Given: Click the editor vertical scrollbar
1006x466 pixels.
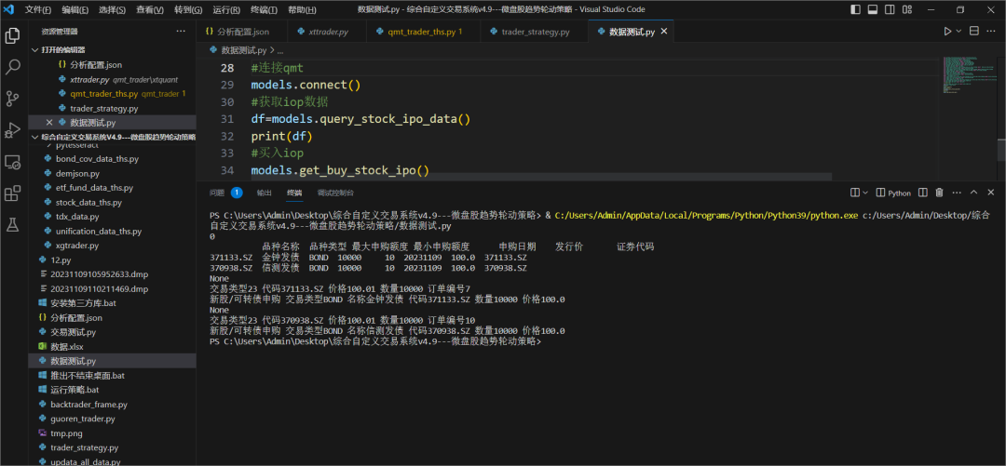Looking at the screenshot, I should pos(1000,150).
